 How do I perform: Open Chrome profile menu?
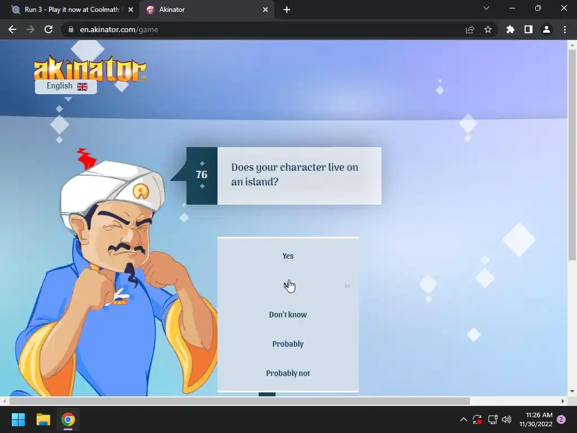[x=547, y=29]
